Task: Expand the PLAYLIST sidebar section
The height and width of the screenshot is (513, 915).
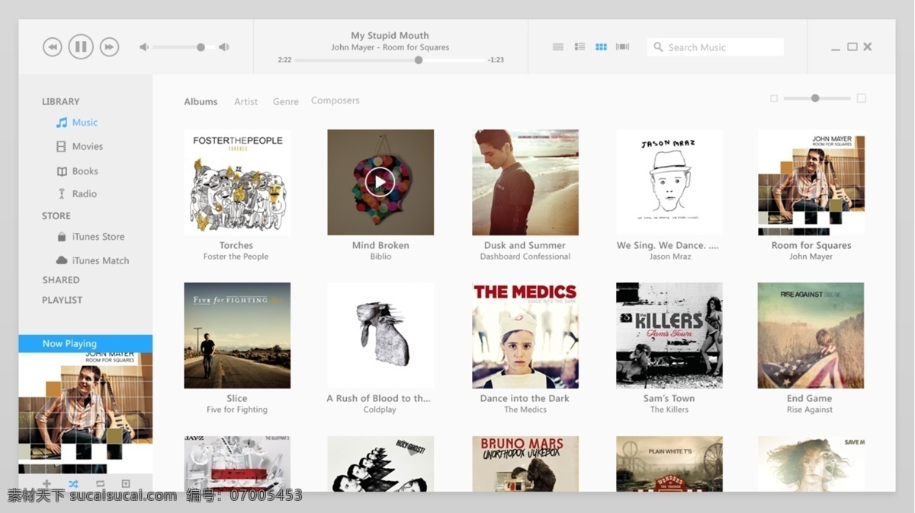Action: (62, 300)
